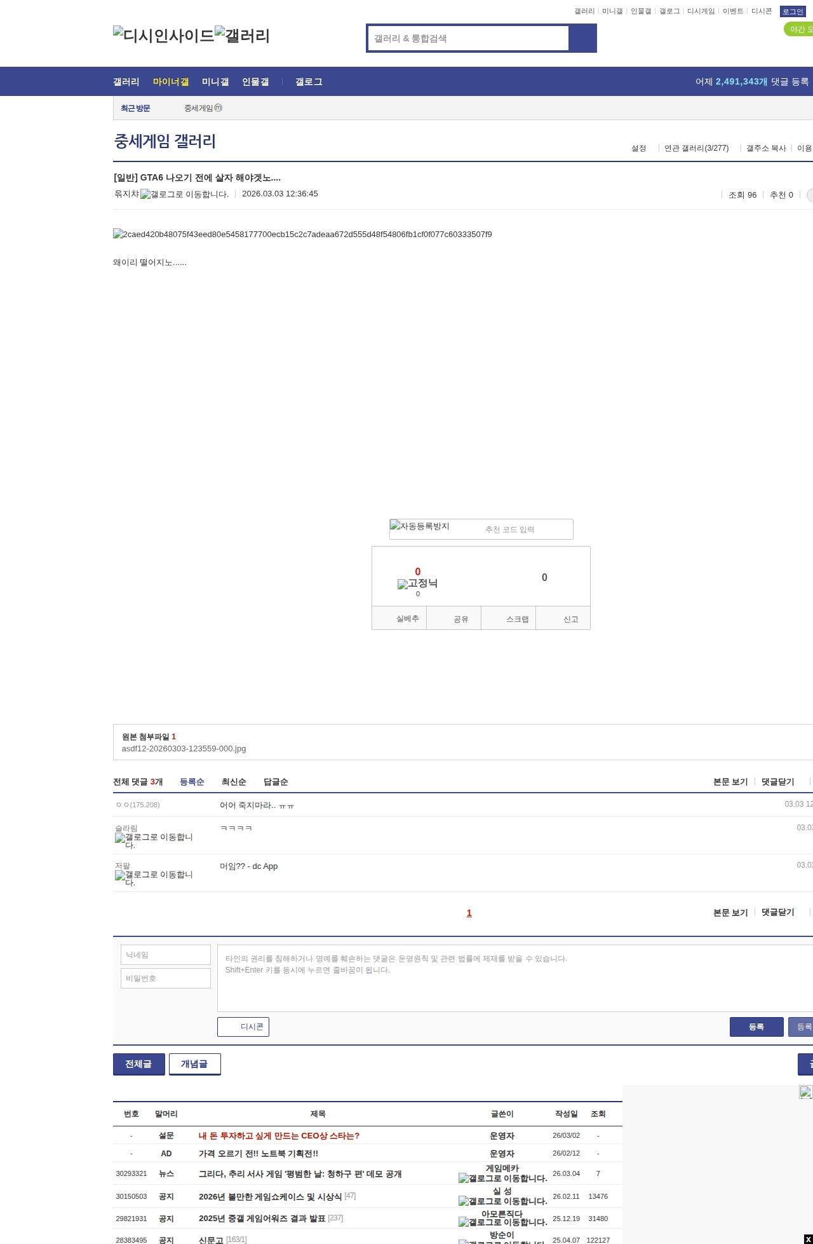Go to comment page 1

click(x=469, y=913)
